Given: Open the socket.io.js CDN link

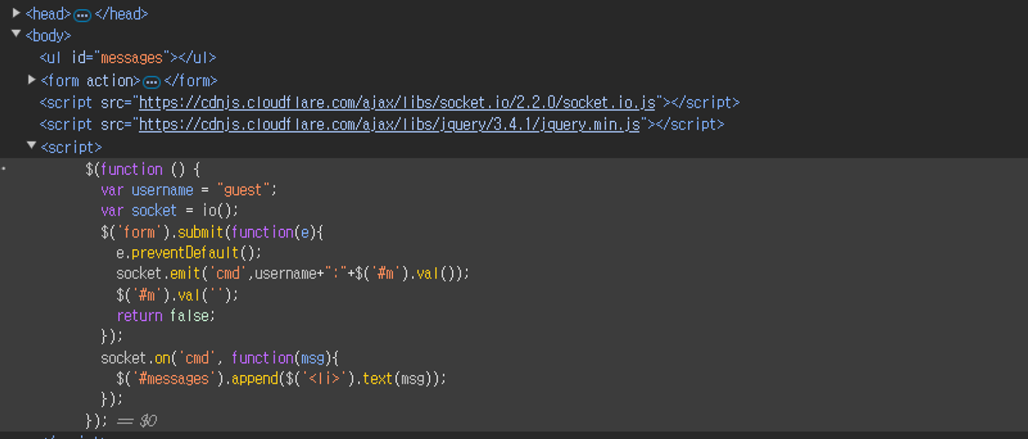Looking at the screenshot, I should tap(397, 103).
